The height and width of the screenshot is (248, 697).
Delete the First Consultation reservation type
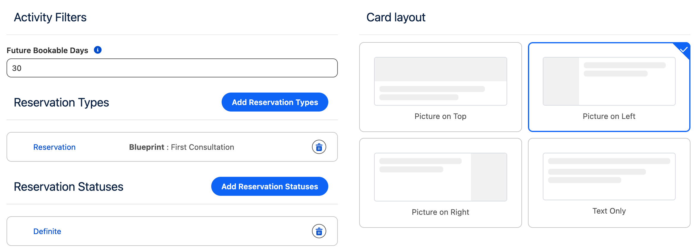tap(319, 147)
